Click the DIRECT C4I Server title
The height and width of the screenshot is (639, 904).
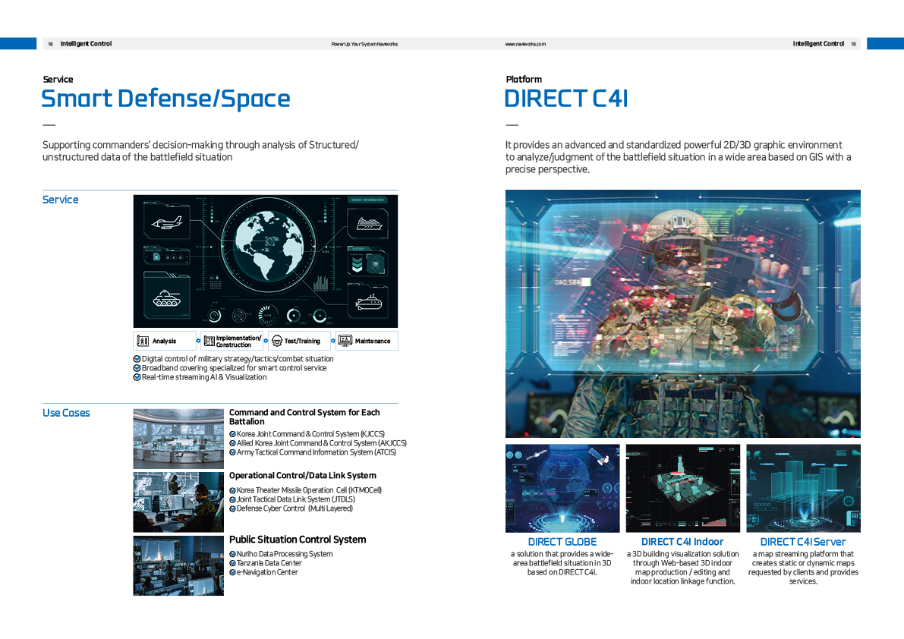point(802,542)
